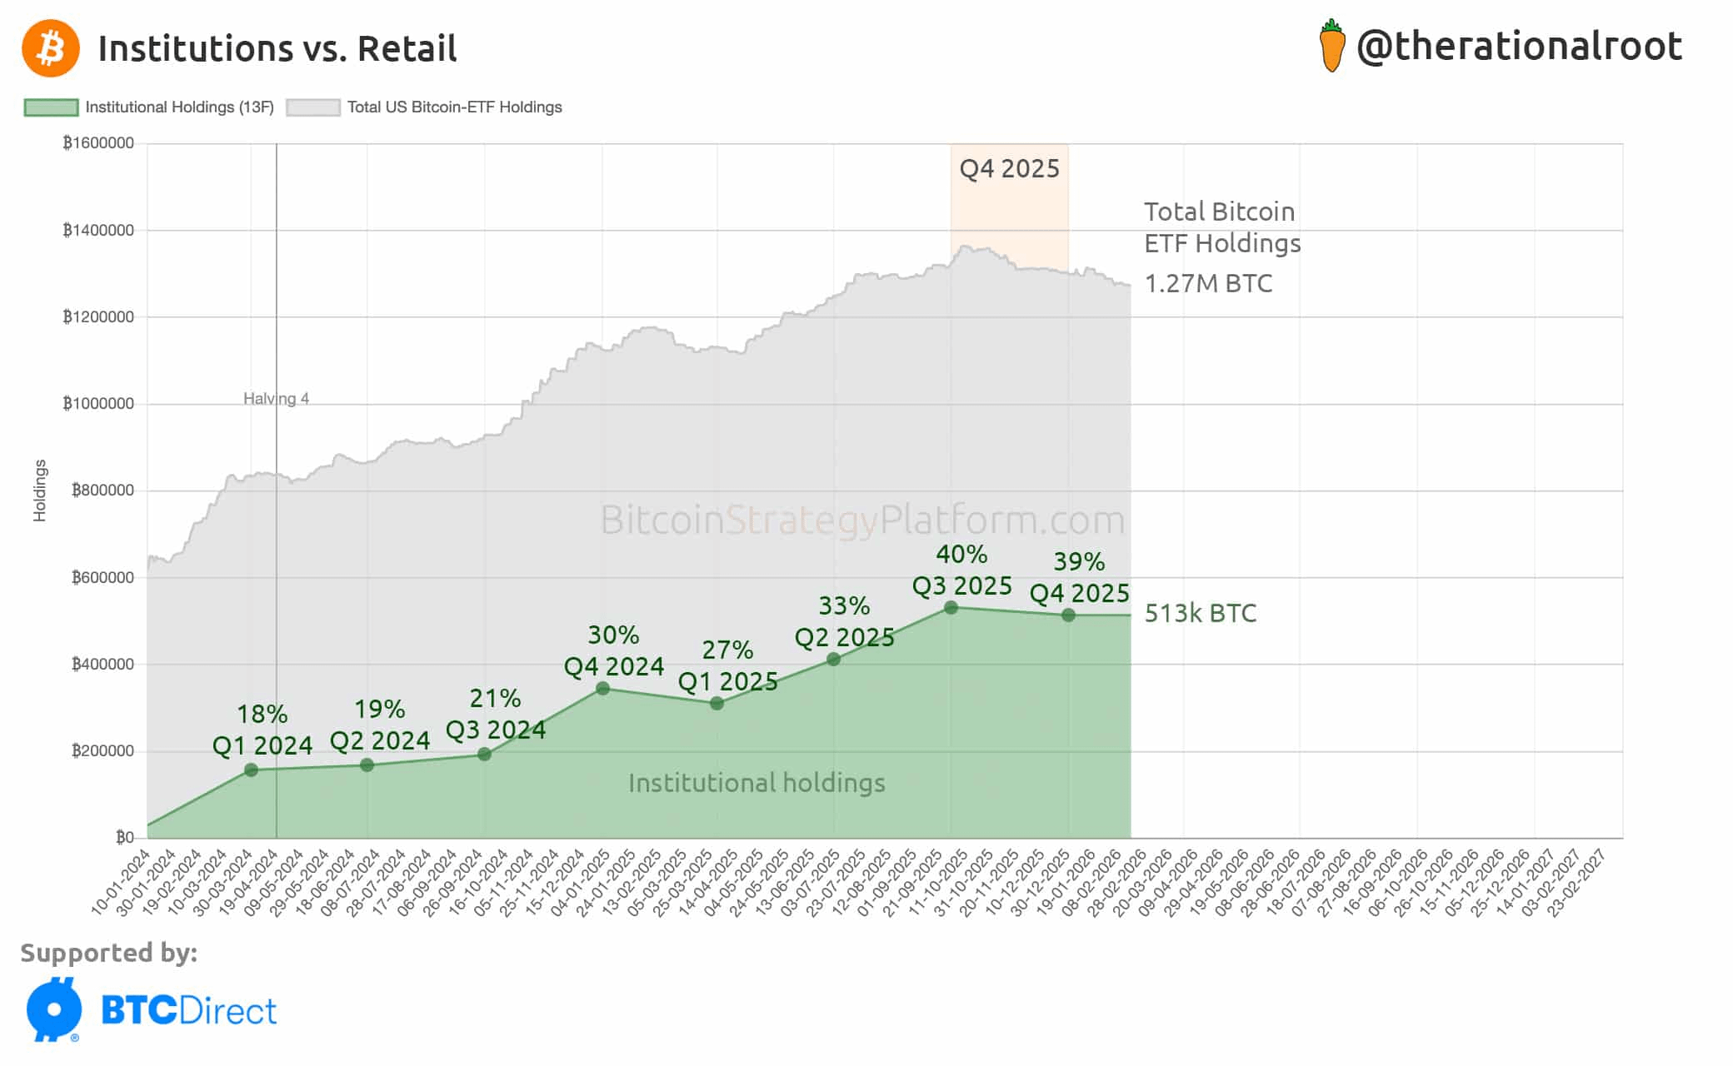Select the Q2 2024 data point
1733x1066 pixels.
click(x=367, y=765)
